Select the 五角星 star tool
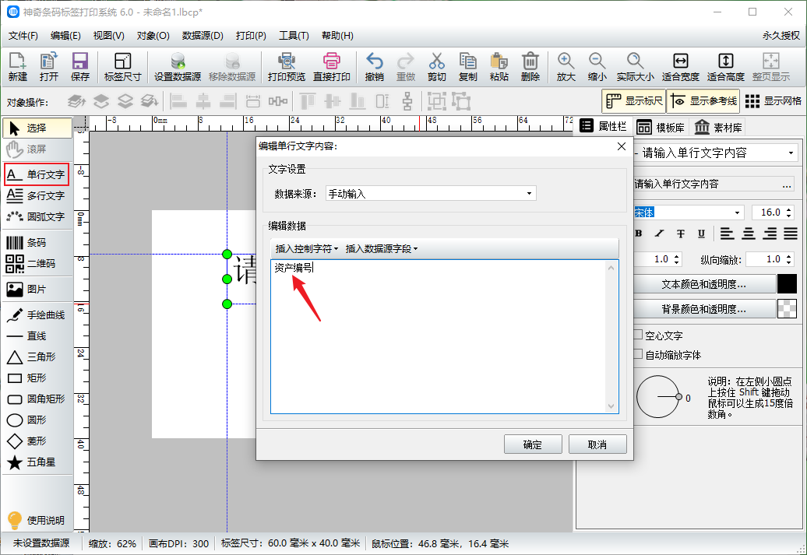807x555 pixels. tap(37, 462)
